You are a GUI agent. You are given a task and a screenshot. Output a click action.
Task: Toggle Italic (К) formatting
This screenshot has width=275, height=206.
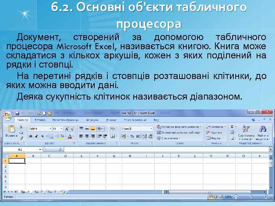[37, 136]
